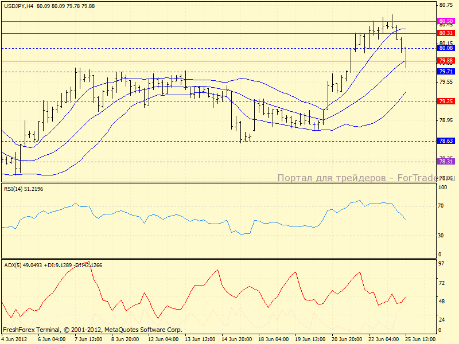Click the RSI 70 level scale value

pos(442,205)
